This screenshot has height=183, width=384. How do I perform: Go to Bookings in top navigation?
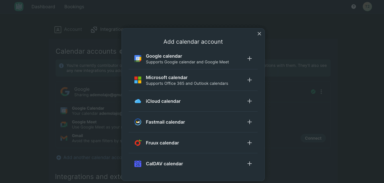click(x=74, y=7)
